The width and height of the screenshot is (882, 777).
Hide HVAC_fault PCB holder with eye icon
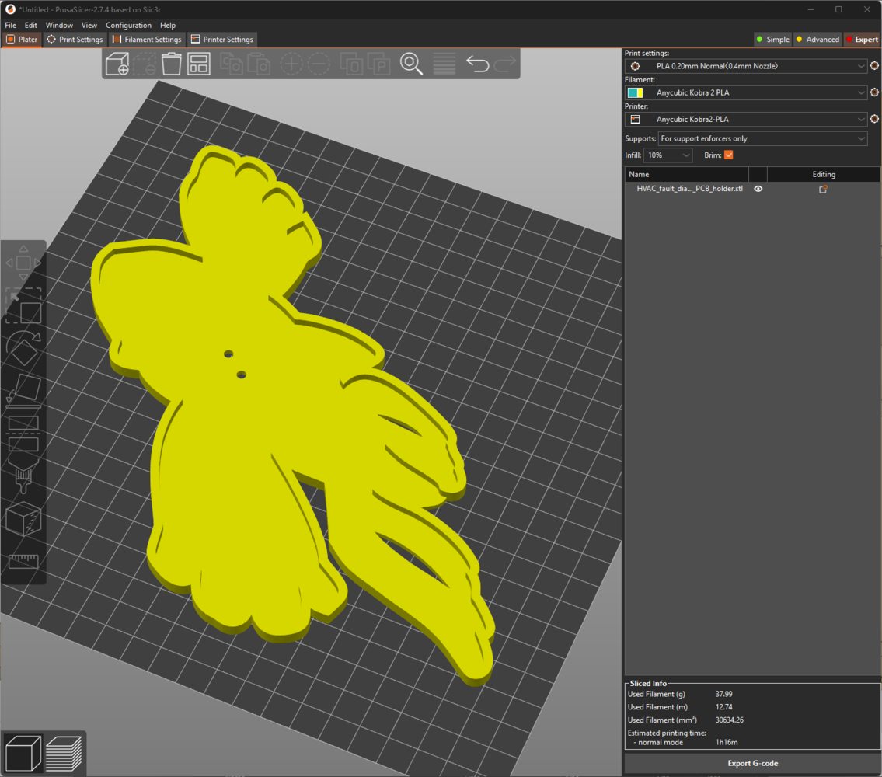758,189
